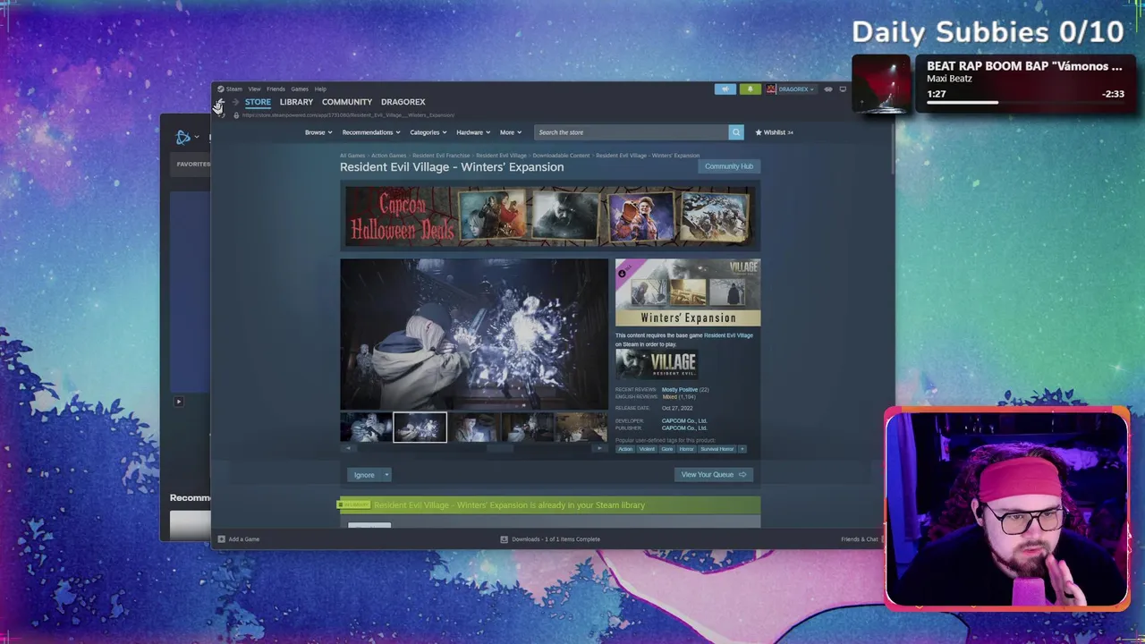Click the Gore tag
This screenshot has width=1145, height=644.
(x=667, y=449)
